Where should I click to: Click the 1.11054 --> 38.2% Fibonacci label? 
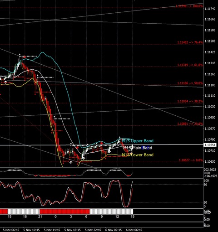coord(190,101)
